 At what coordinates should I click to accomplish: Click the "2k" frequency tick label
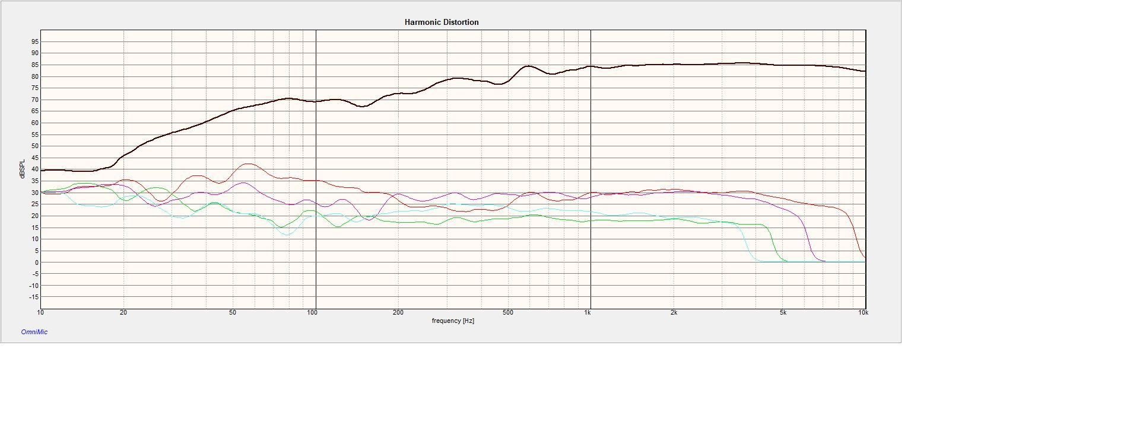coord(674,313)
